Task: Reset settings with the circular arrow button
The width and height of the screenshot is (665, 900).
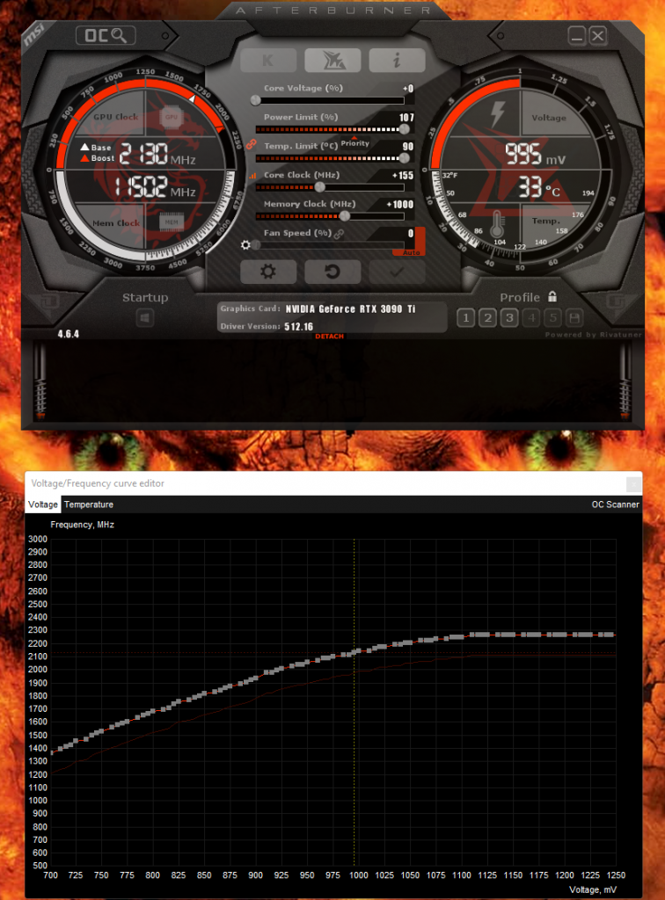Action: point(332,272)
